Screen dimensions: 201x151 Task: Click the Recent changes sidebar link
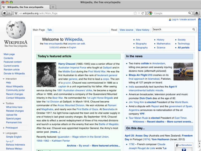coord(14,94)
